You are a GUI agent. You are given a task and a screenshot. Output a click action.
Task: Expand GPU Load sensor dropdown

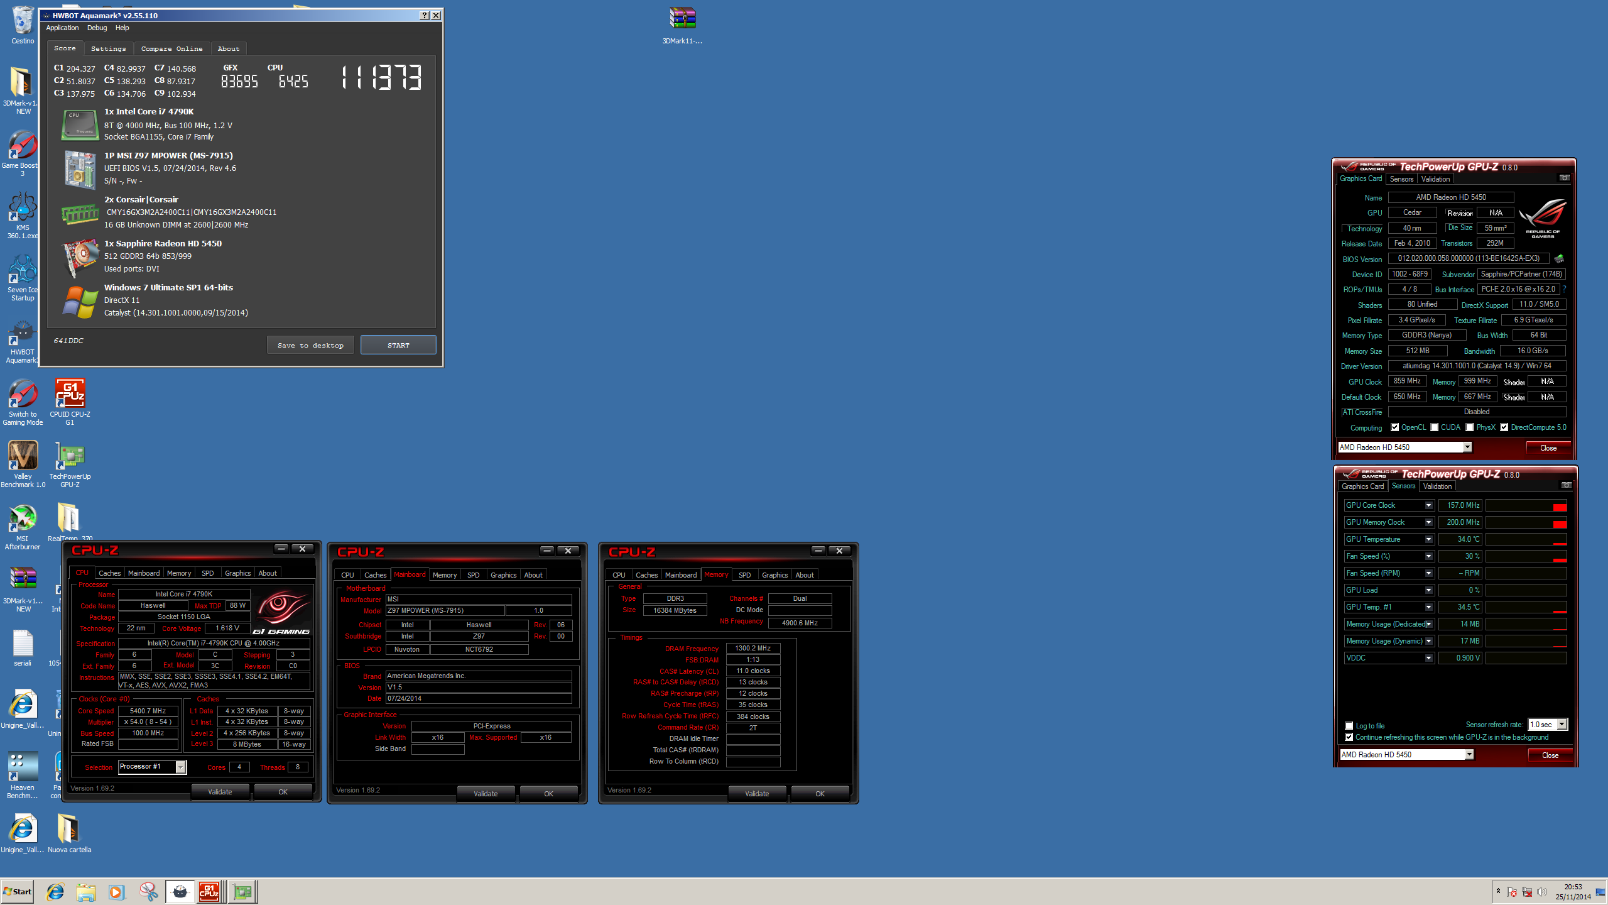[x=1428, y=590]
